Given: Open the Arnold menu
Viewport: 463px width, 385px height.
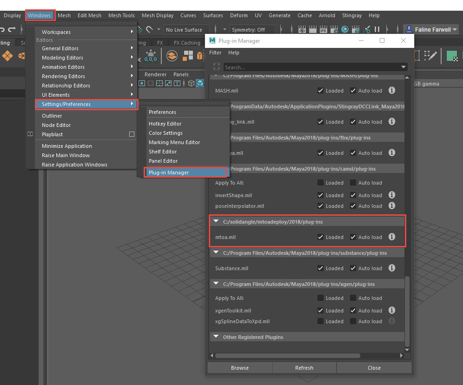Looking at the screenshot, I should coord(327,15).
